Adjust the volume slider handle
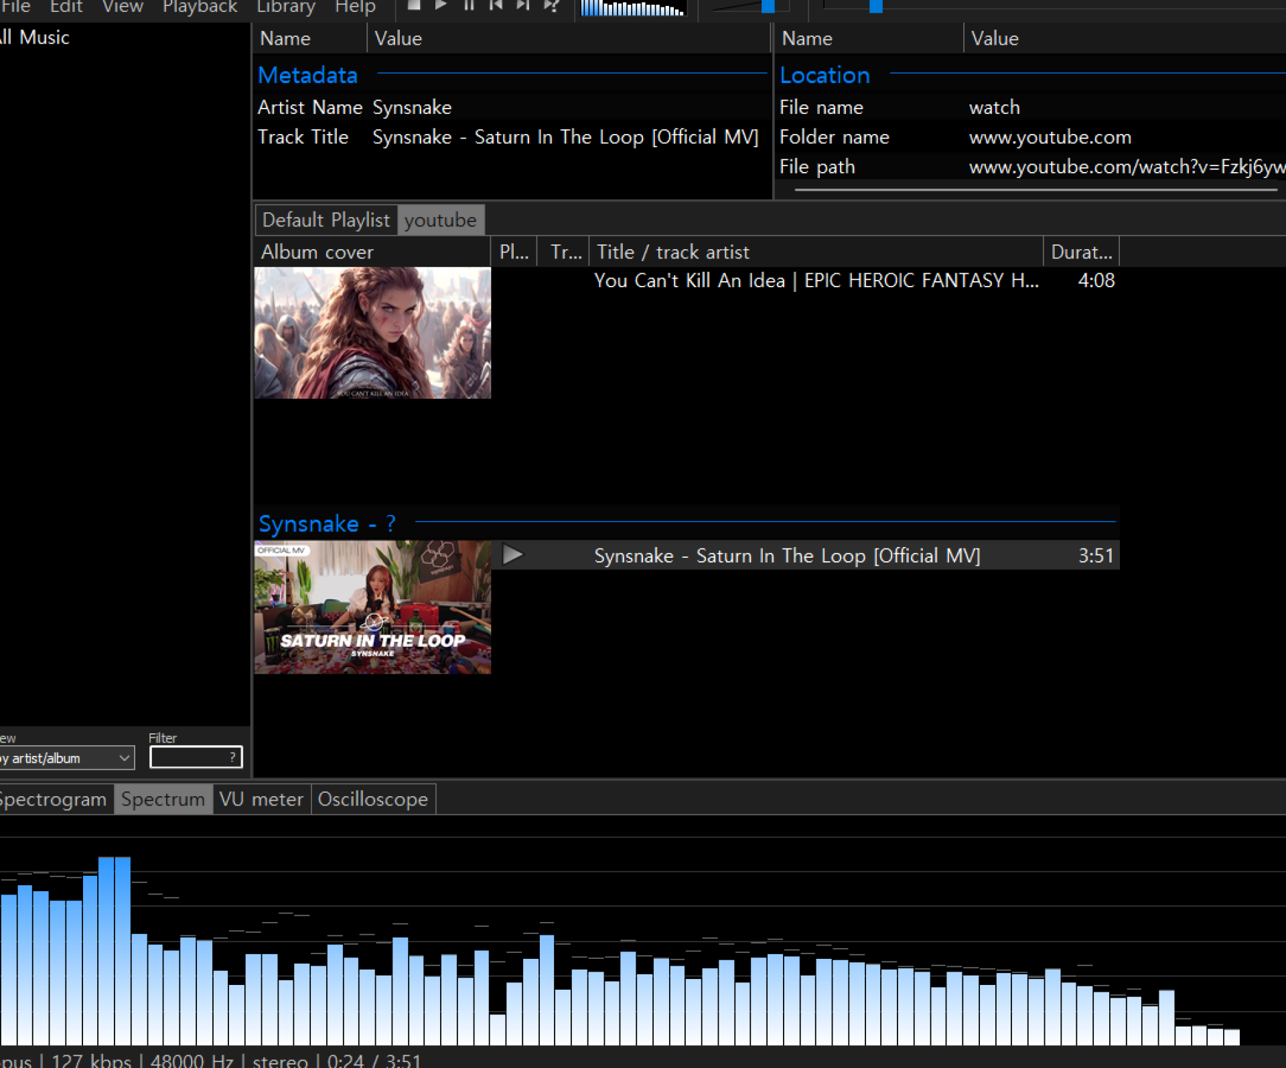The image size is (1286, 1068). point(768,7)
